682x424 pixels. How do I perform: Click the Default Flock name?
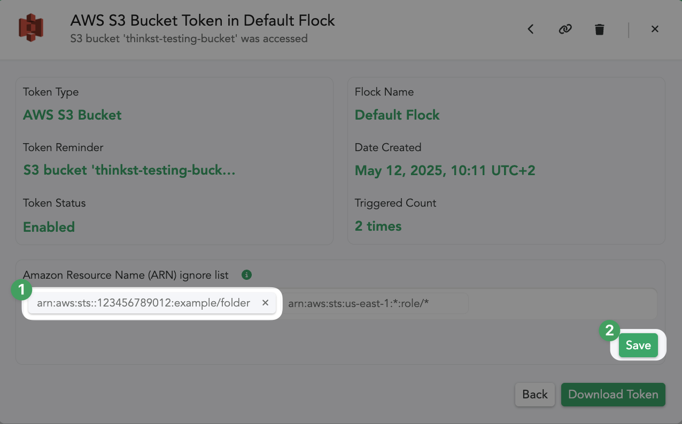(x=397, y=115)
